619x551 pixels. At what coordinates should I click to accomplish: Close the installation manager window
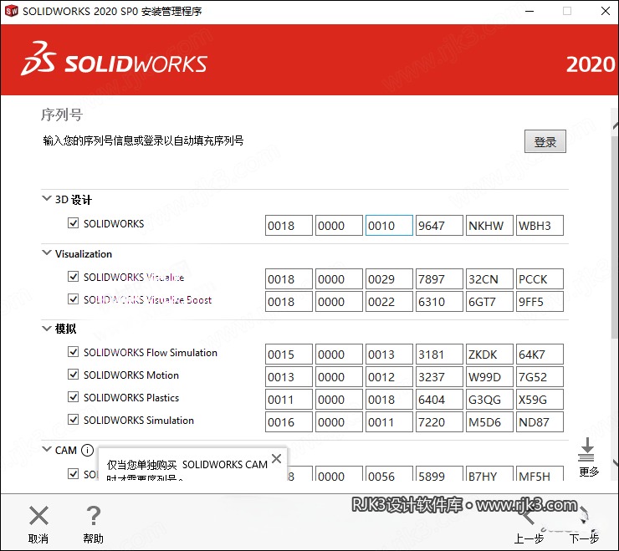[x=605, y=11]
